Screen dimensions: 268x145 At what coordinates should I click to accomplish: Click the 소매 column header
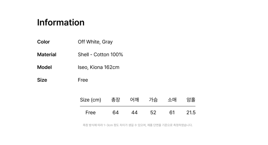click(x=172, y=100)
